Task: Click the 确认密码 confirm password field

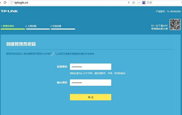Action: 90,83
